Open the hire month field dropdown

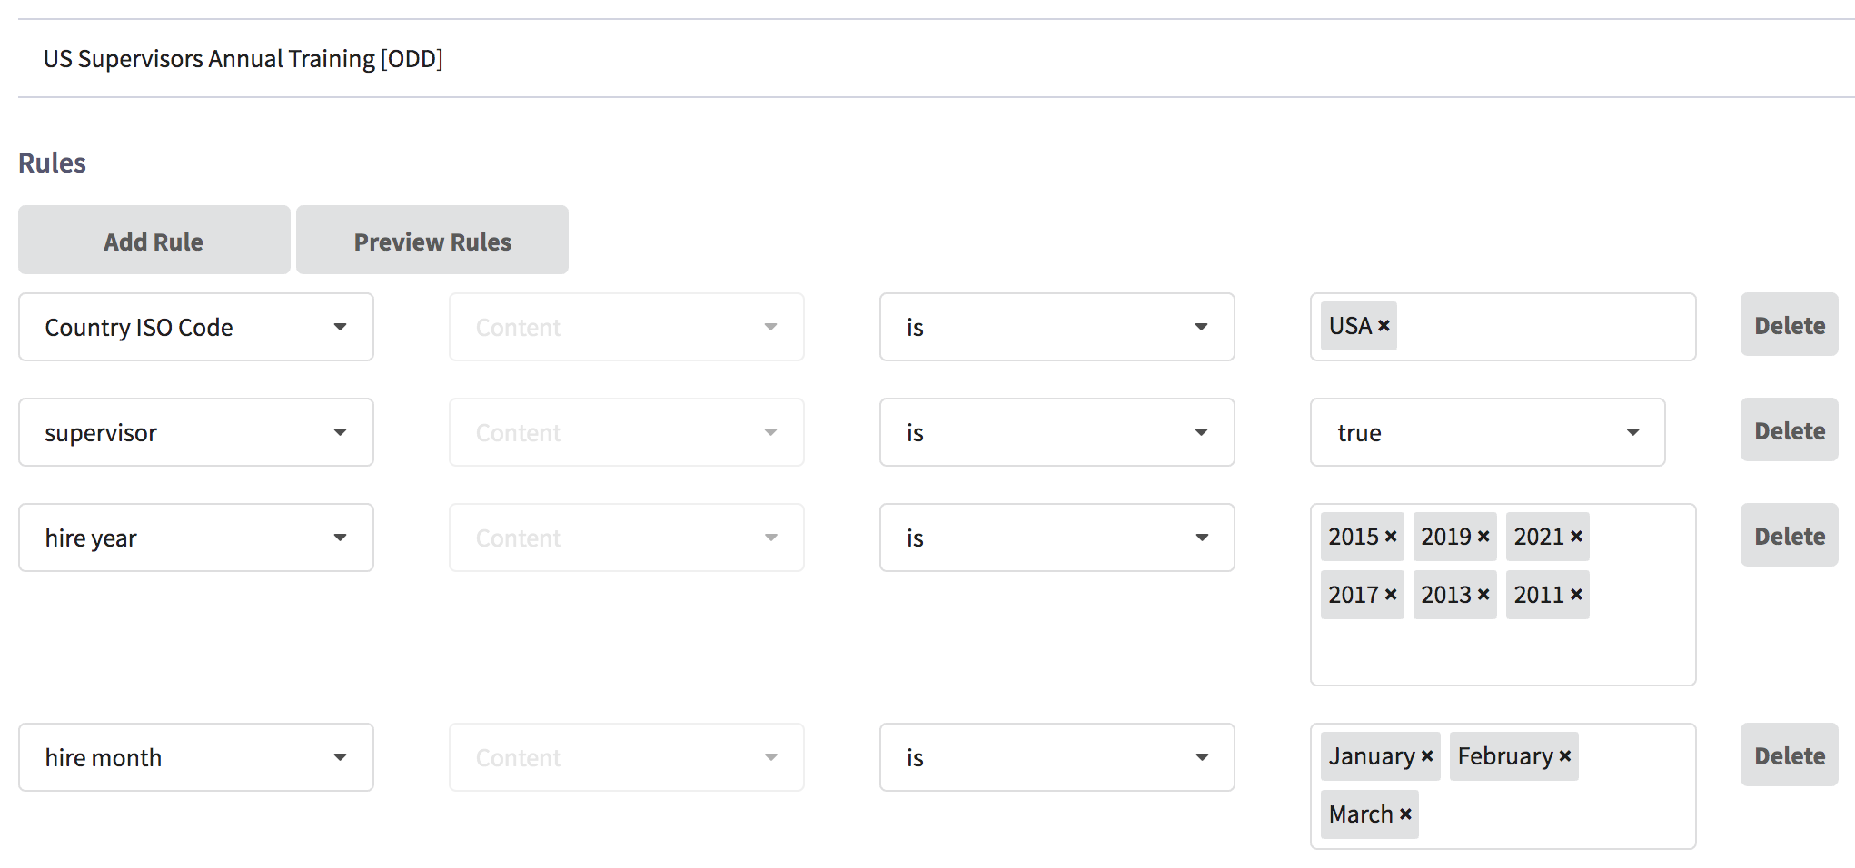pyautogui.click(x=196, y=757)
